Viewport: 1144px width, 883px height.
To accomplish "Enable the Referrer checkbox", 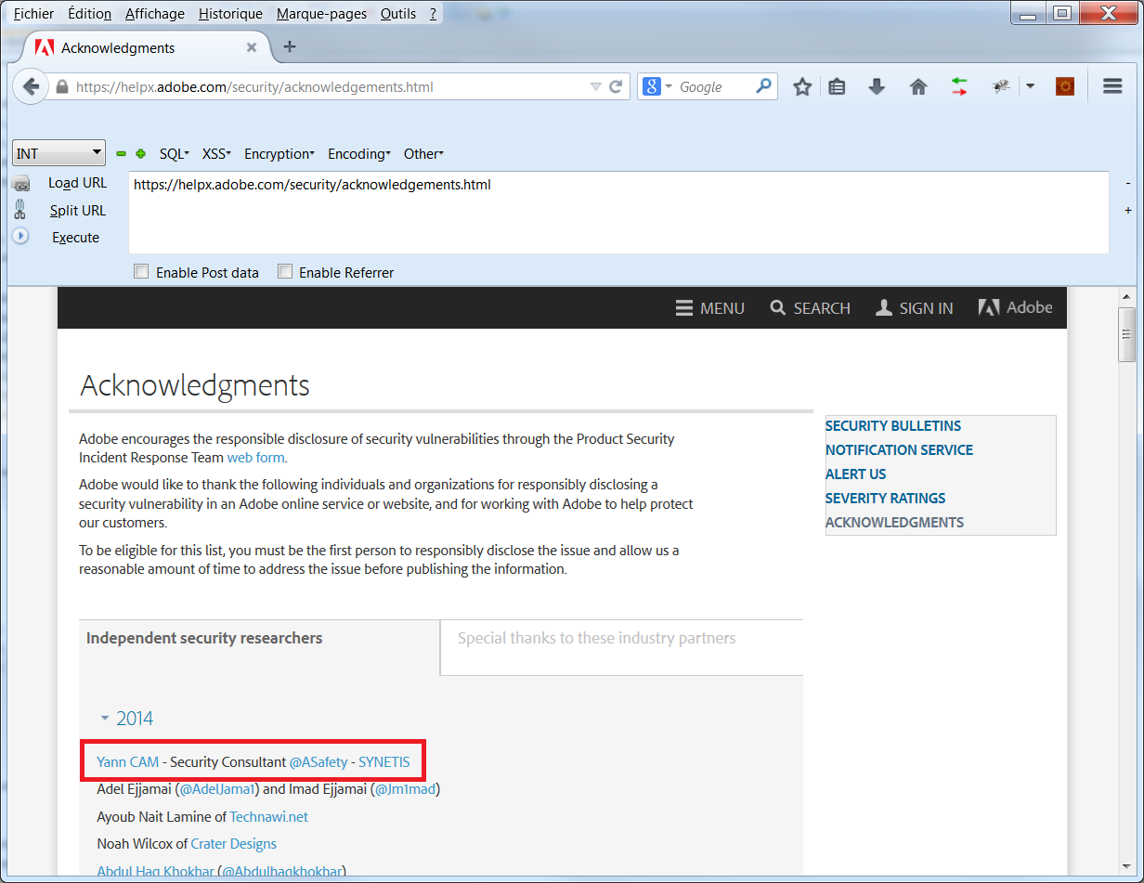I will coord(285,272).
